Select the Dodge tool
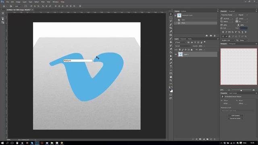This screenshot has width=258, height=145. (171, 59)
